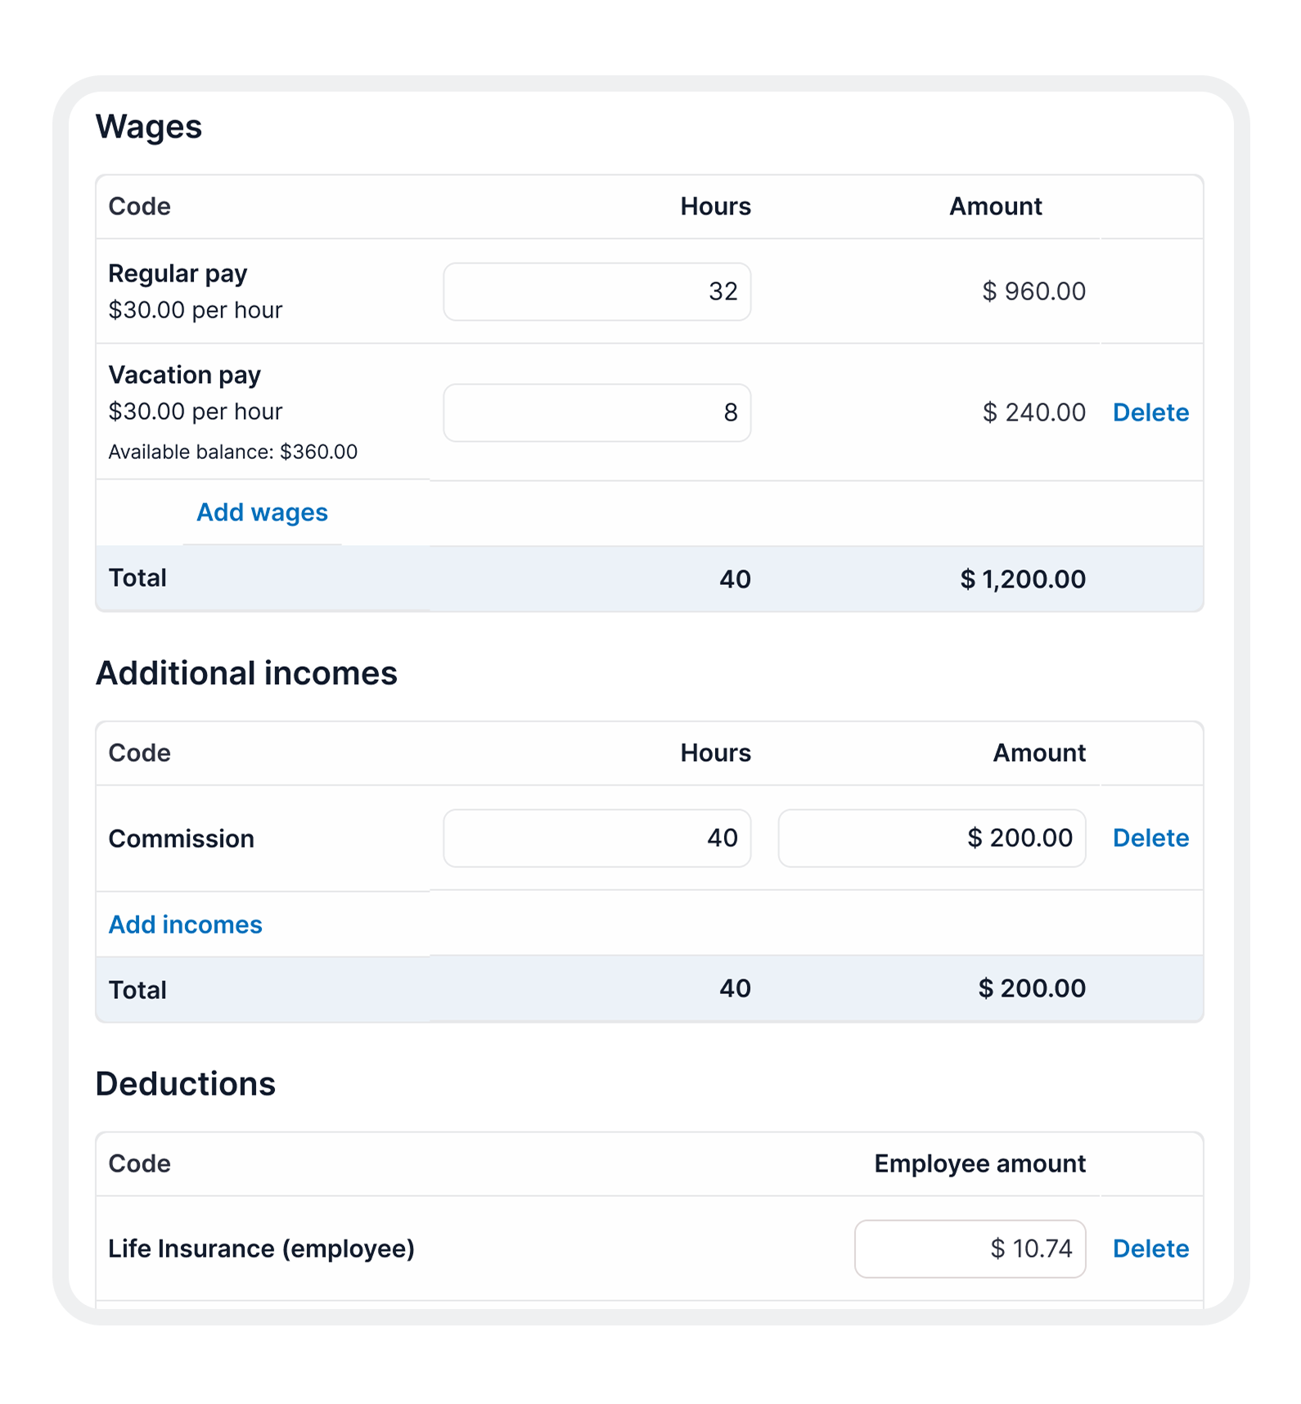
Task: Click the Regular pay code label
Action: pyautogui.click(x=178, y=273)
